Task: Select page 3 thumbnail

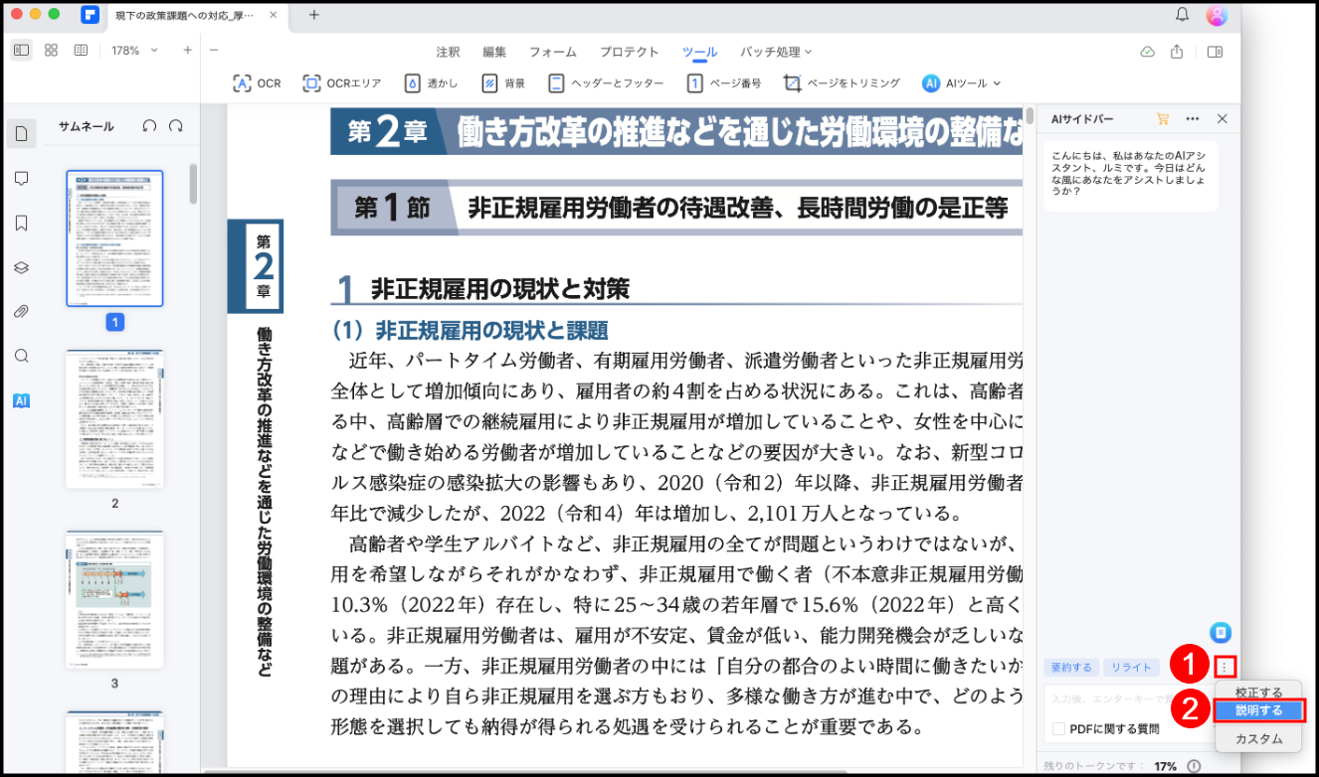Action: pos(114,599)
